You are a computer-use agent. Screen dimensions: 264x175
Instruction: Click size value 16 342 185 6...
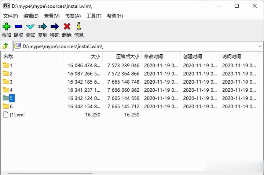coord(84,82)
